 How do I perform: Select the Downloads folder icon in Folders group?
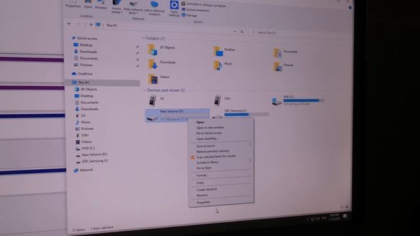152,64
